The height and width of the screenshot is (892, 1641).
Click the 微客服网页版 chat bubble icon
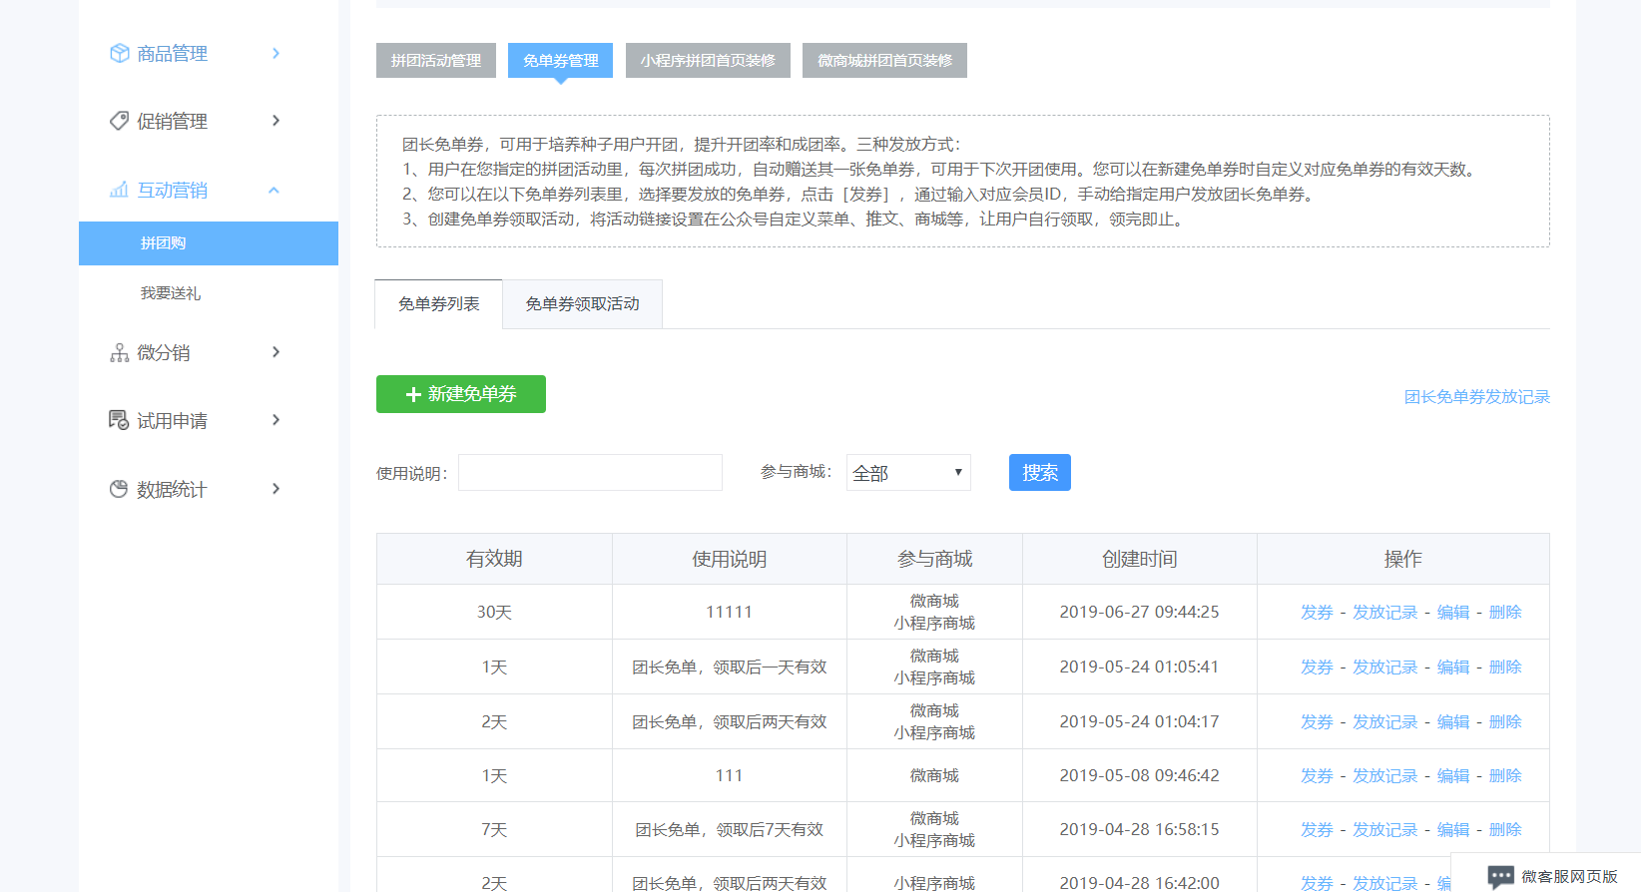[1500, 877]
